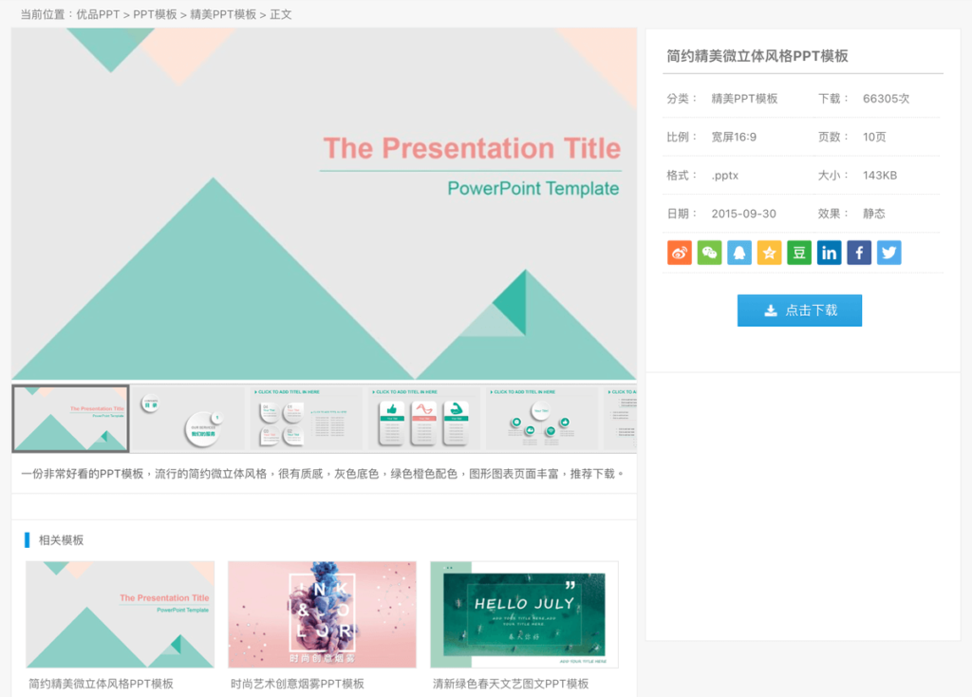Image resolution: width=972 pixels, height=697 pixels.
Task: Select fourth slide thumbnail with thumbs-up cards
Action: point(424,419)
